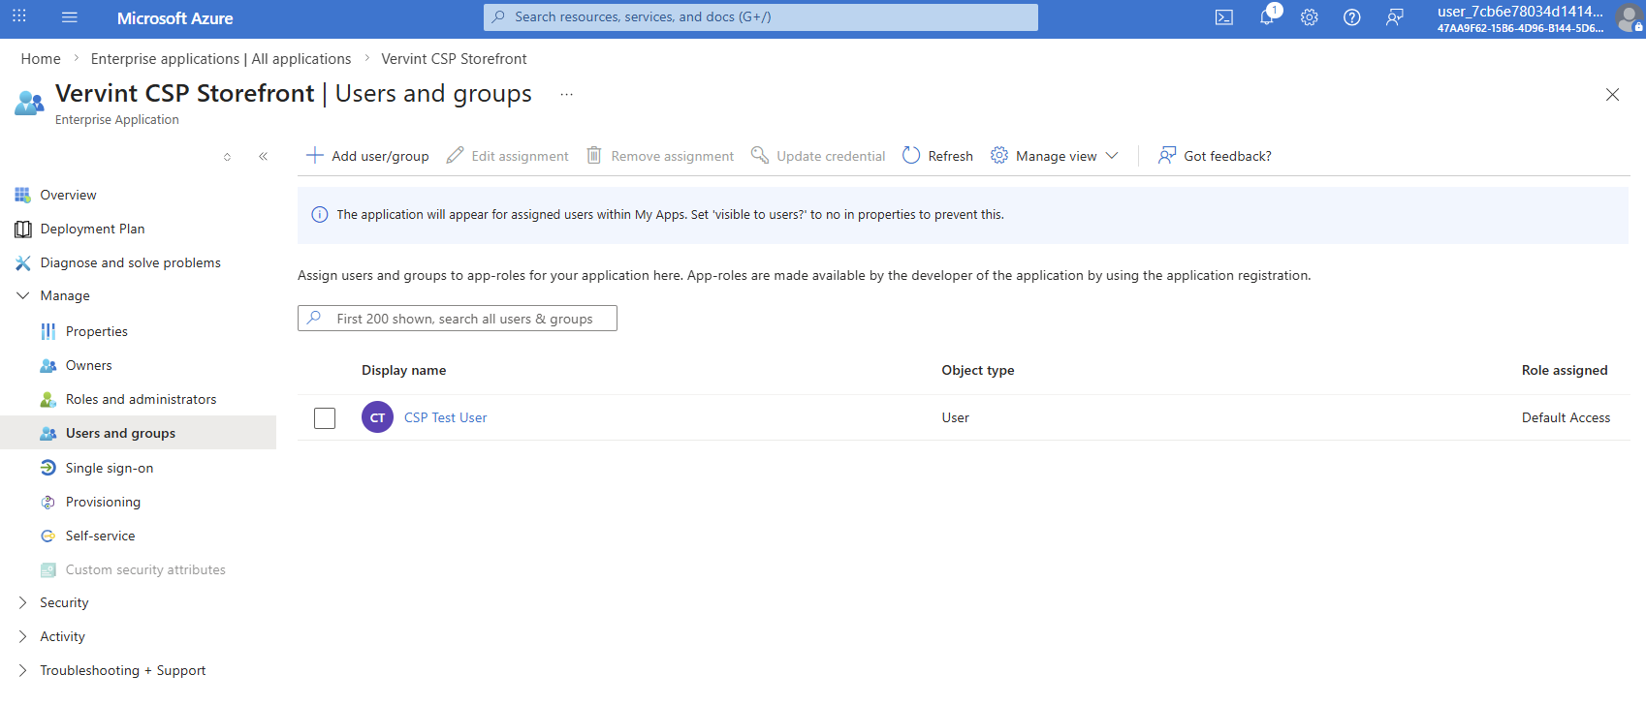This screenshot has height=705, width=1646.
Task: Open Enterprise applications breadcrumb
Action: pyautogui.click(x=221, y=59)
